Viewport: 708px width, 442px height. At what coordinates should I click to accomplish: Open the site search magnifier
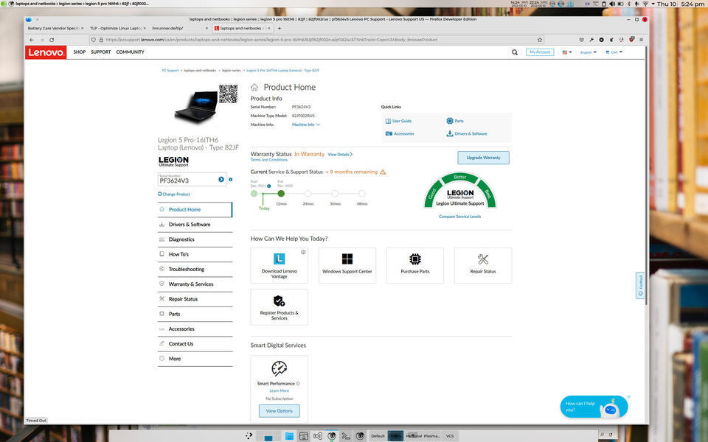(514, 52)
